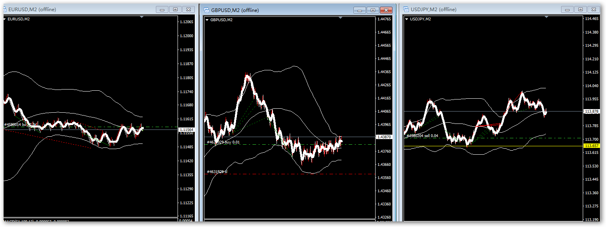Click 1.44765 on the GBPUSD price axis

[384, 19]
